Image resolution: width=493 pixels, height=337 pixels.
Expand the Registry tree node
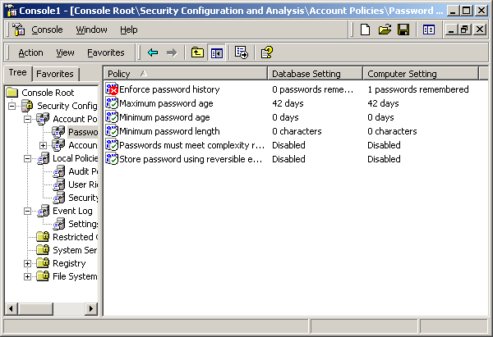pos(28,263)
